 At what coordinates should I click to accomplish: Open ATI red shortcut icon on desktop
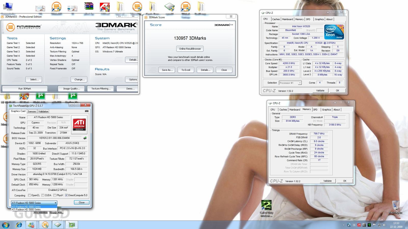[105, 7]
